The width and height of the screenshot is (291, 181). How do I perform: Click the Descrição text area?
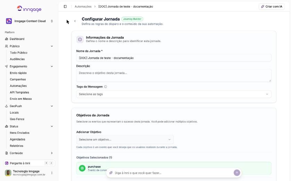(174, 75)
